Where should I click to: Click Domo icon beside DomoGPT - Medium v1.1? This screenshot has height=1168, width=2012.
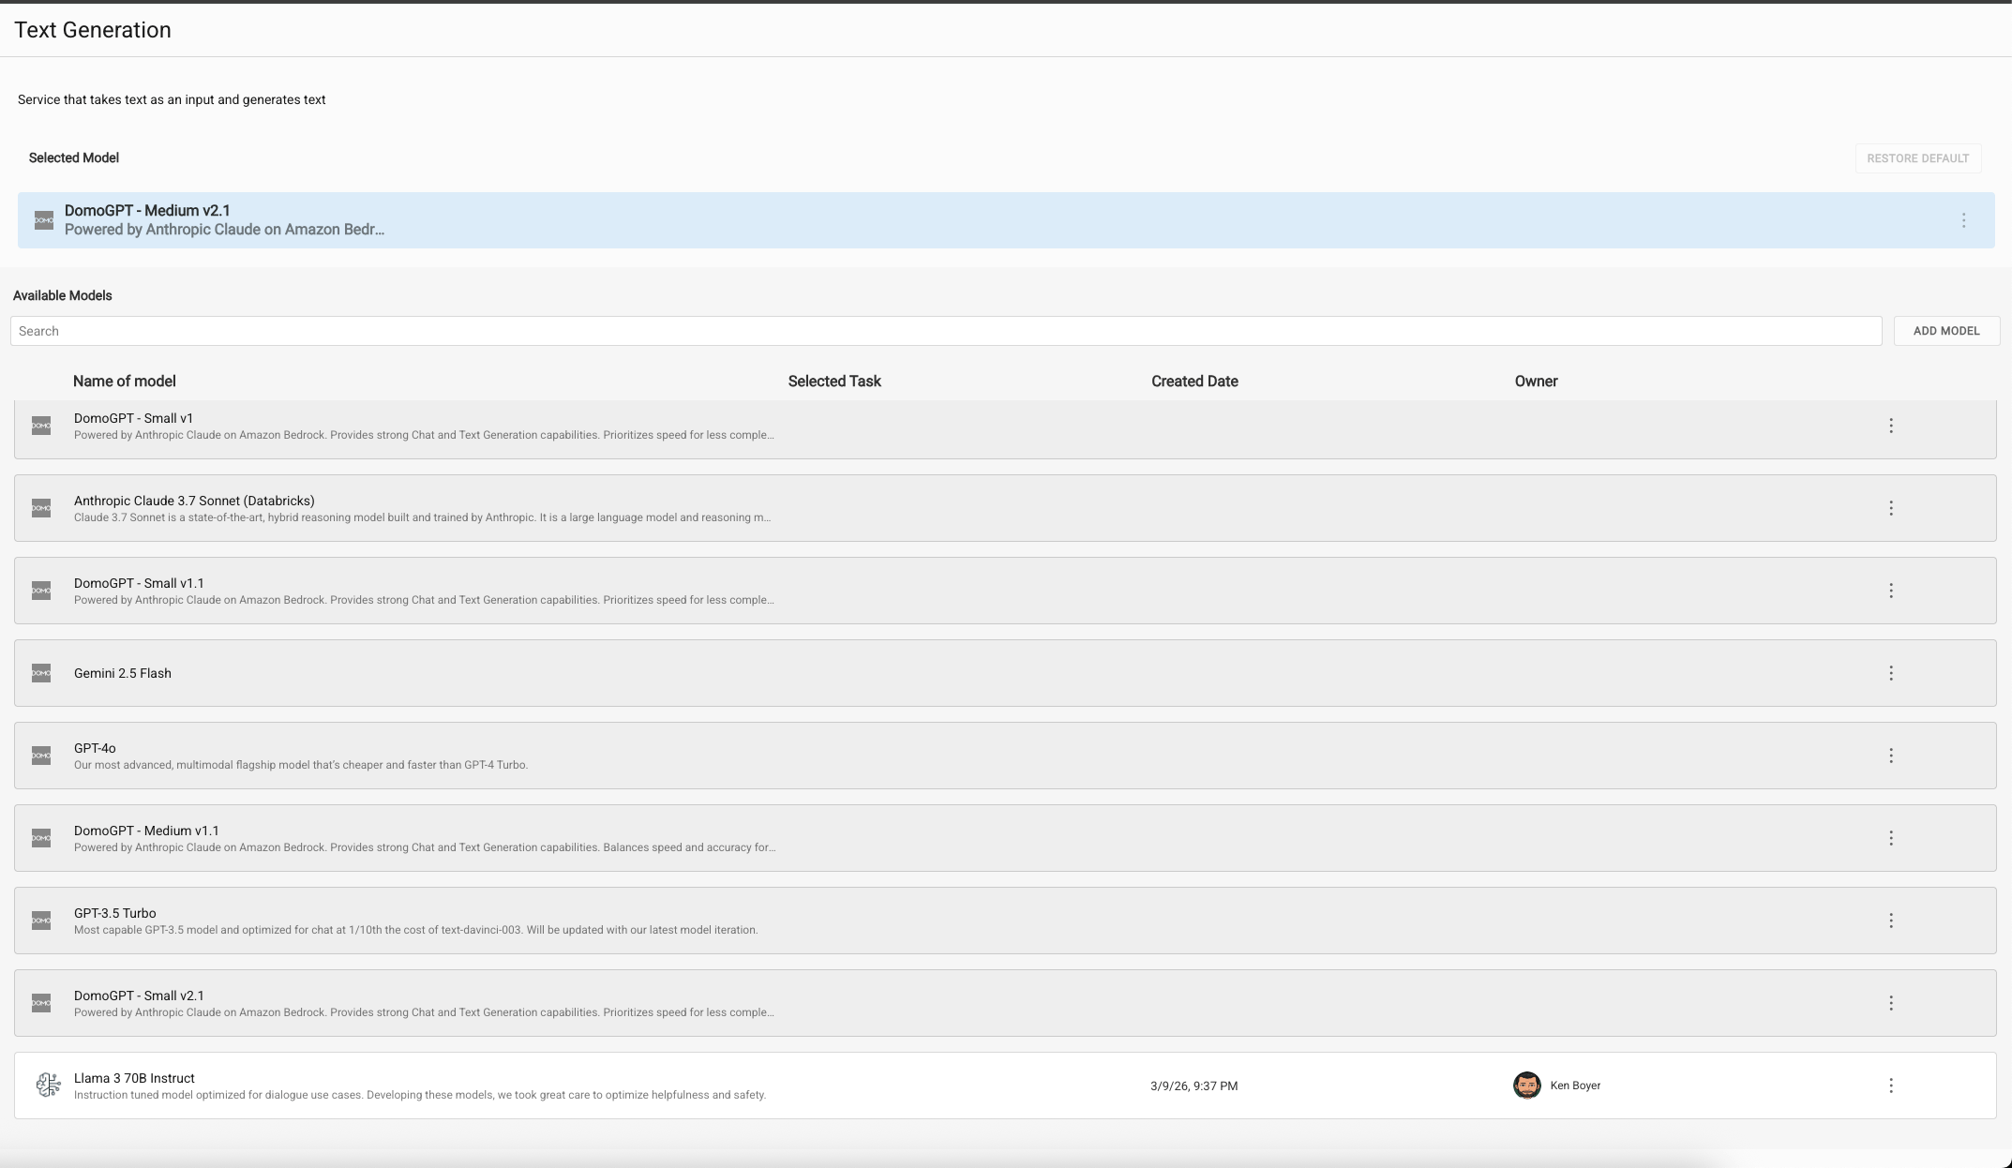click(41, 838)
